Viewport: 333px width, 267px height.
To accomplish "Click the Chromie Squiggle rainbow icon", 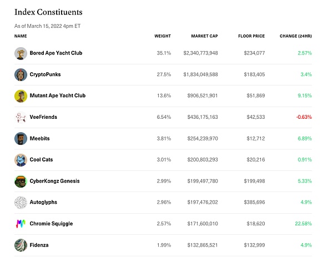I will pos(21,224).
